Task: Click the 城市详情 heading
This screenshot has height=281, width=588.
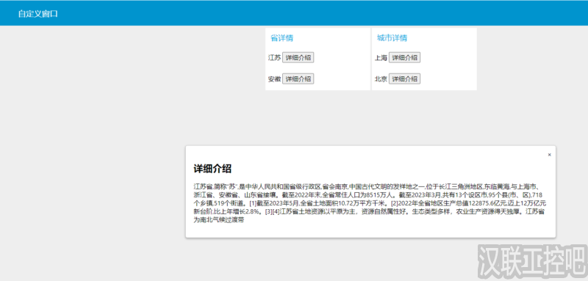Action: coord(392,38)
